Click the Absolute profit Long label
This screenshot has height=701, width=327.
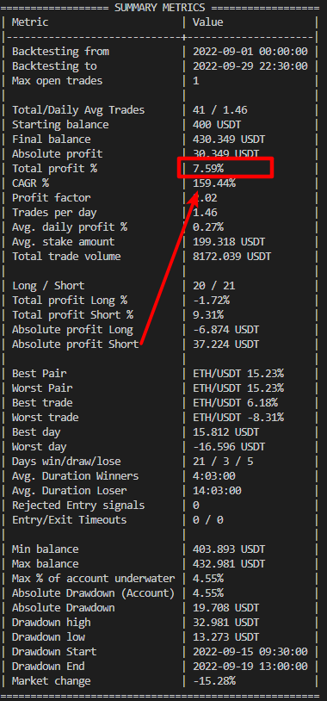(x=72, y=330)
